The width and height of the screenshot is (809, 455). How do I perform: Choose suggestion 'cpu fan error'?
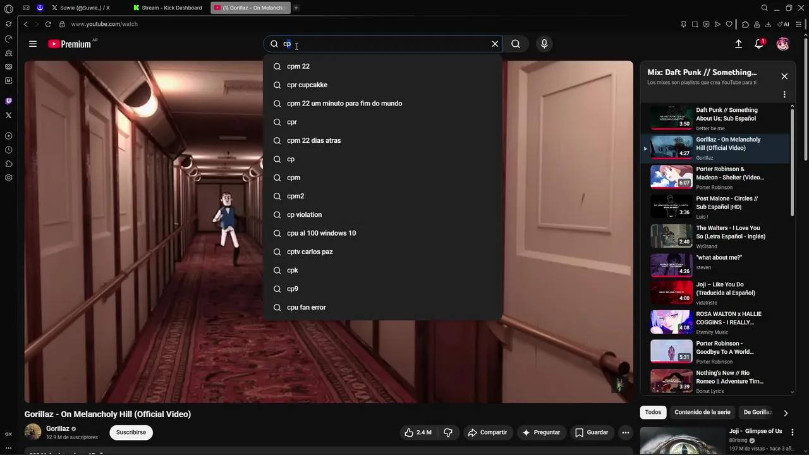[383, 307]
